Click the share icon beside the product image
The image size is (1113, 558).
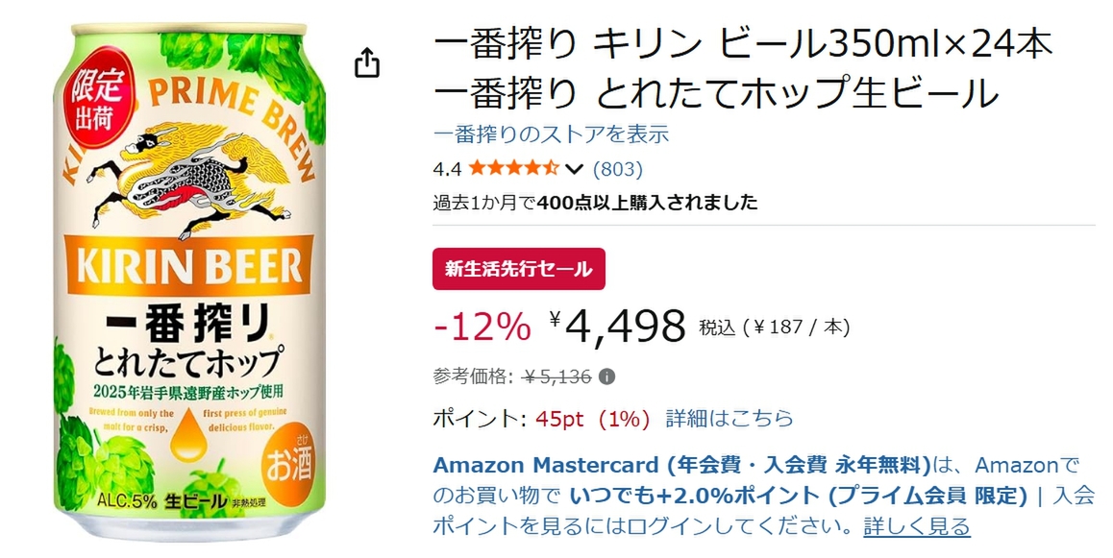[x=367, y=63]
